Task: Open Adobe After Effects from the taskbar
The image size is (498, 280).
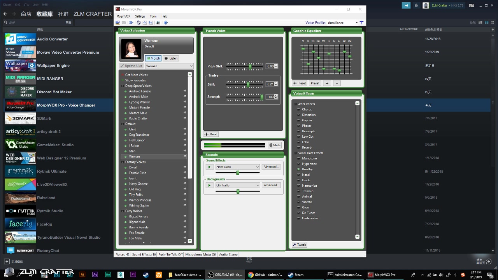Action: tap(95, 275)
